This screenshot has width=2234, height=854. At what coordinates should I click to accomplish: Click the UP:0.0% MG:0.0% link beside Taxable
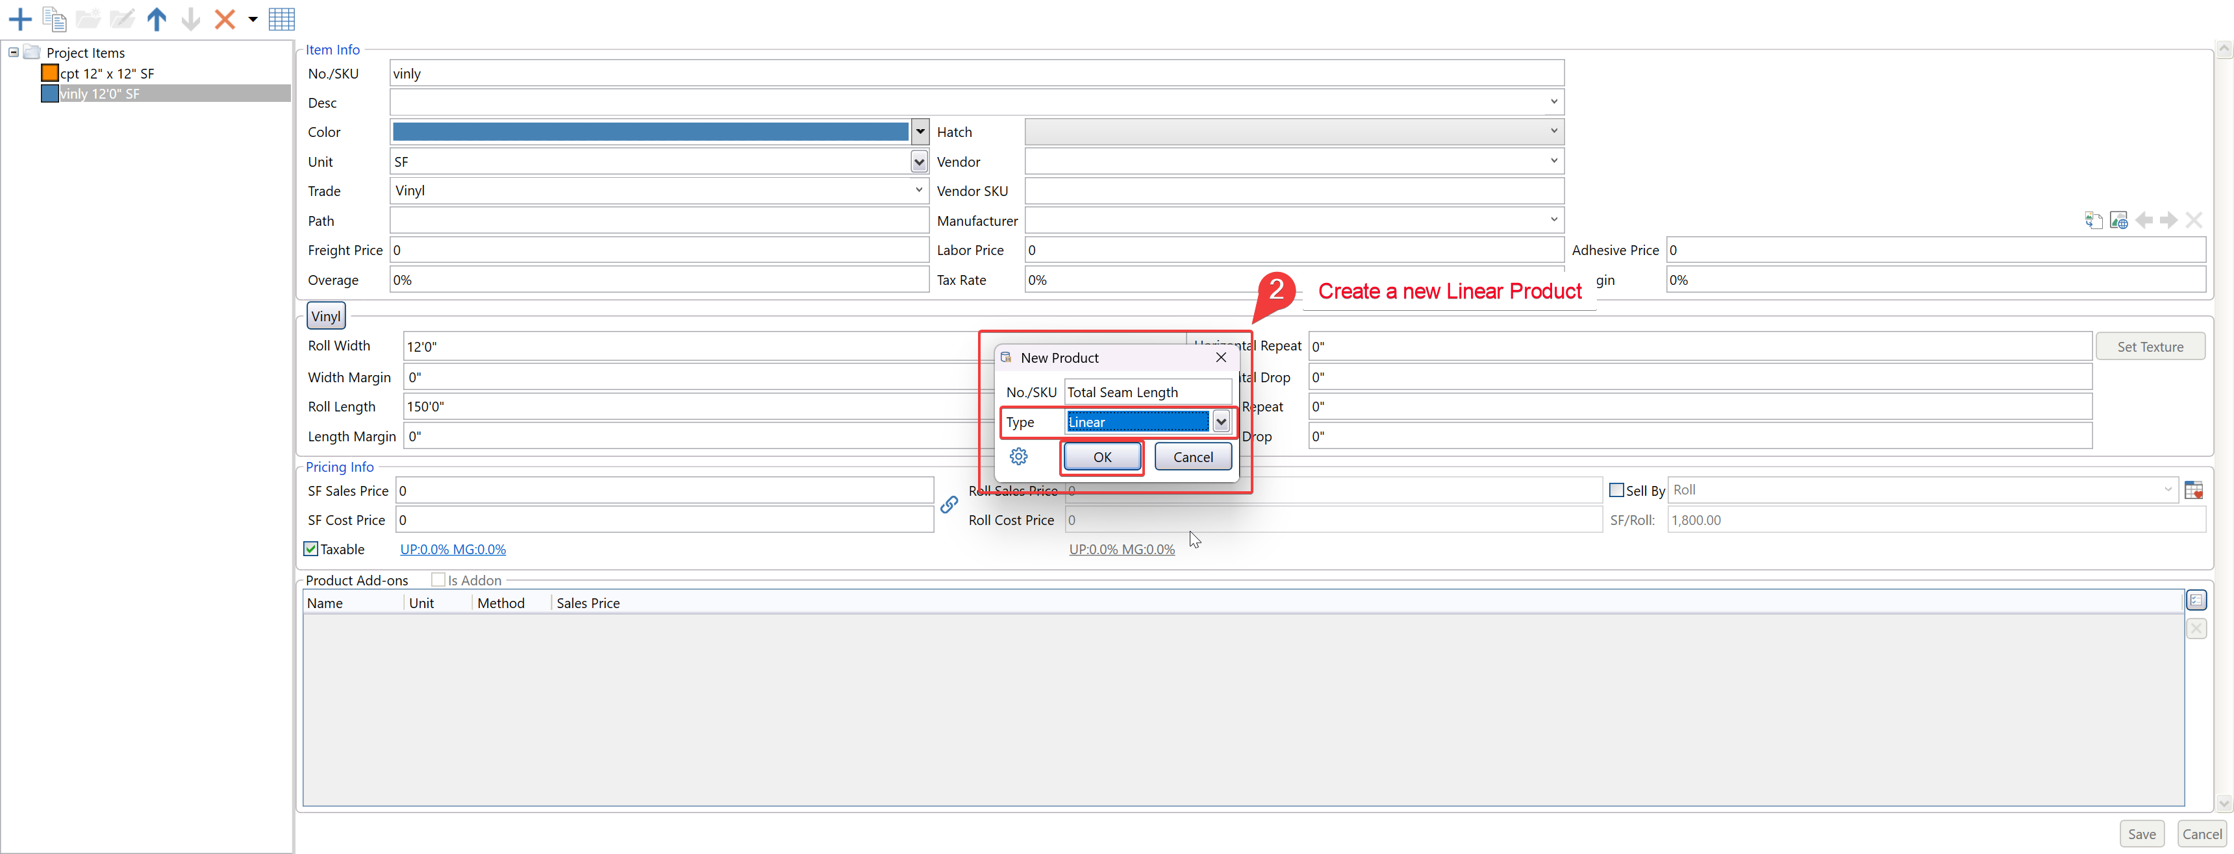tap(453, 550)
